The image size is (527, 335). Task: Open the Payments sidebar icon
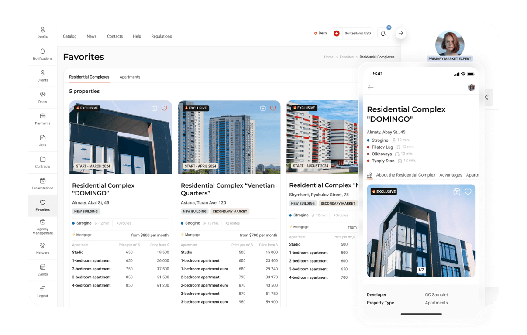(42, 119)
